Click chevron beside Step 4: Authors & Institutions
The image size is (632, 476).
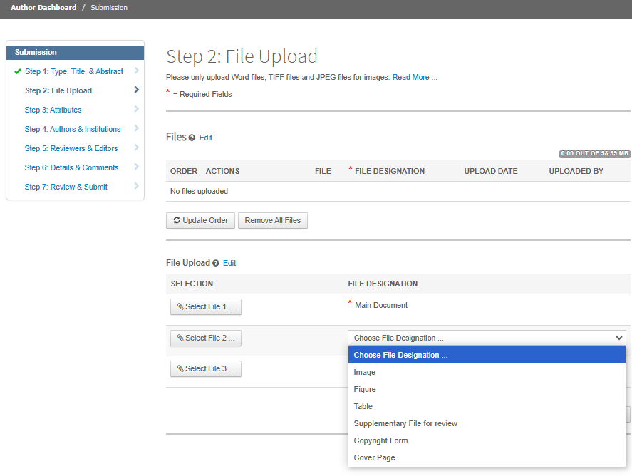tap(136, 128)
